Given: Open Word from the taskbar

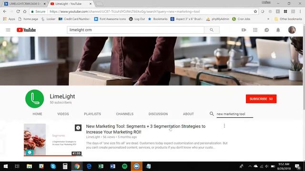Looking at the screenshot, I should pos(112,166).
